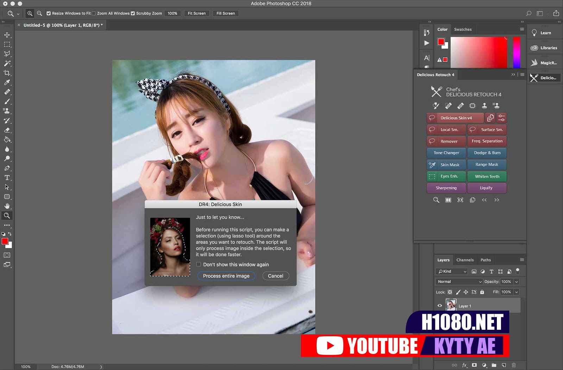
Task: Uncheck Resize Windows to Fit
Action: point(49,13)
